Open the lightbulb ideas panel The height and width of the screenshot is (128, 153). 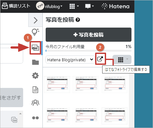point(35,32)
